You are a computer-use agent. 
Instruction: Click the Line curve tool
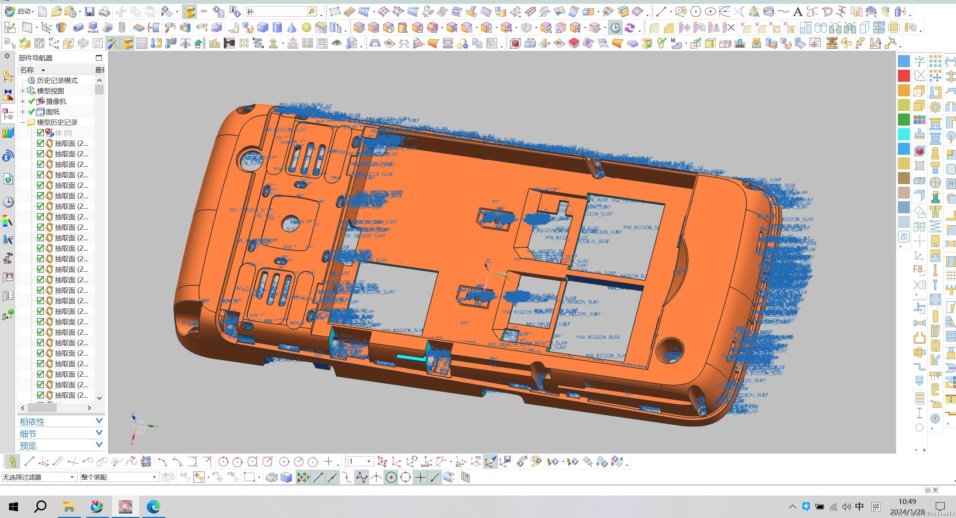tap(661, 12)
